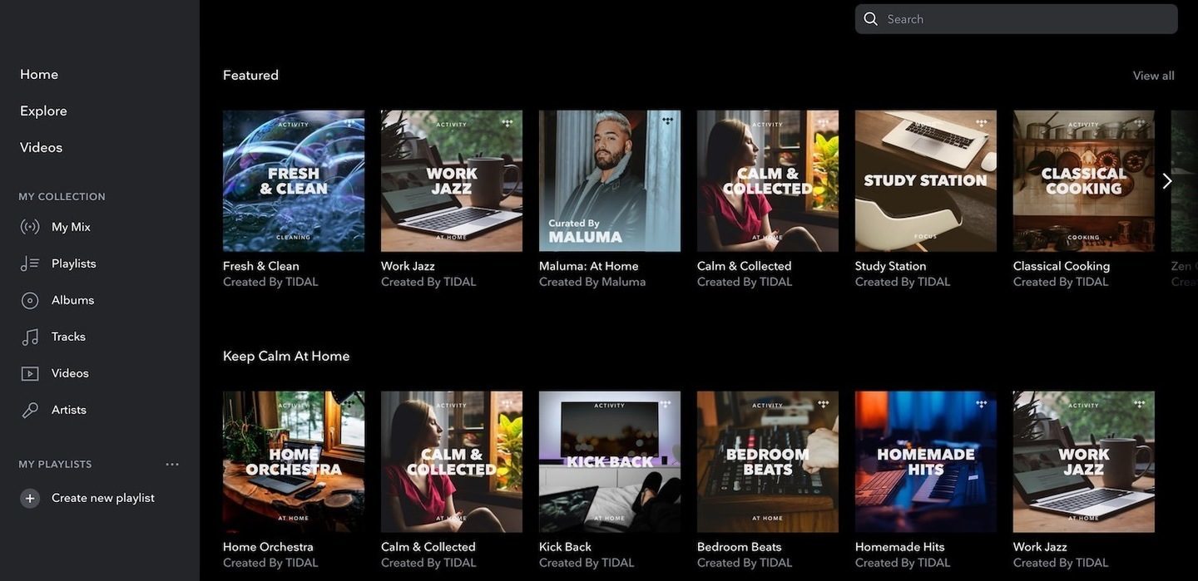Click the plus icon for new playlist

[x=30, y=498]
